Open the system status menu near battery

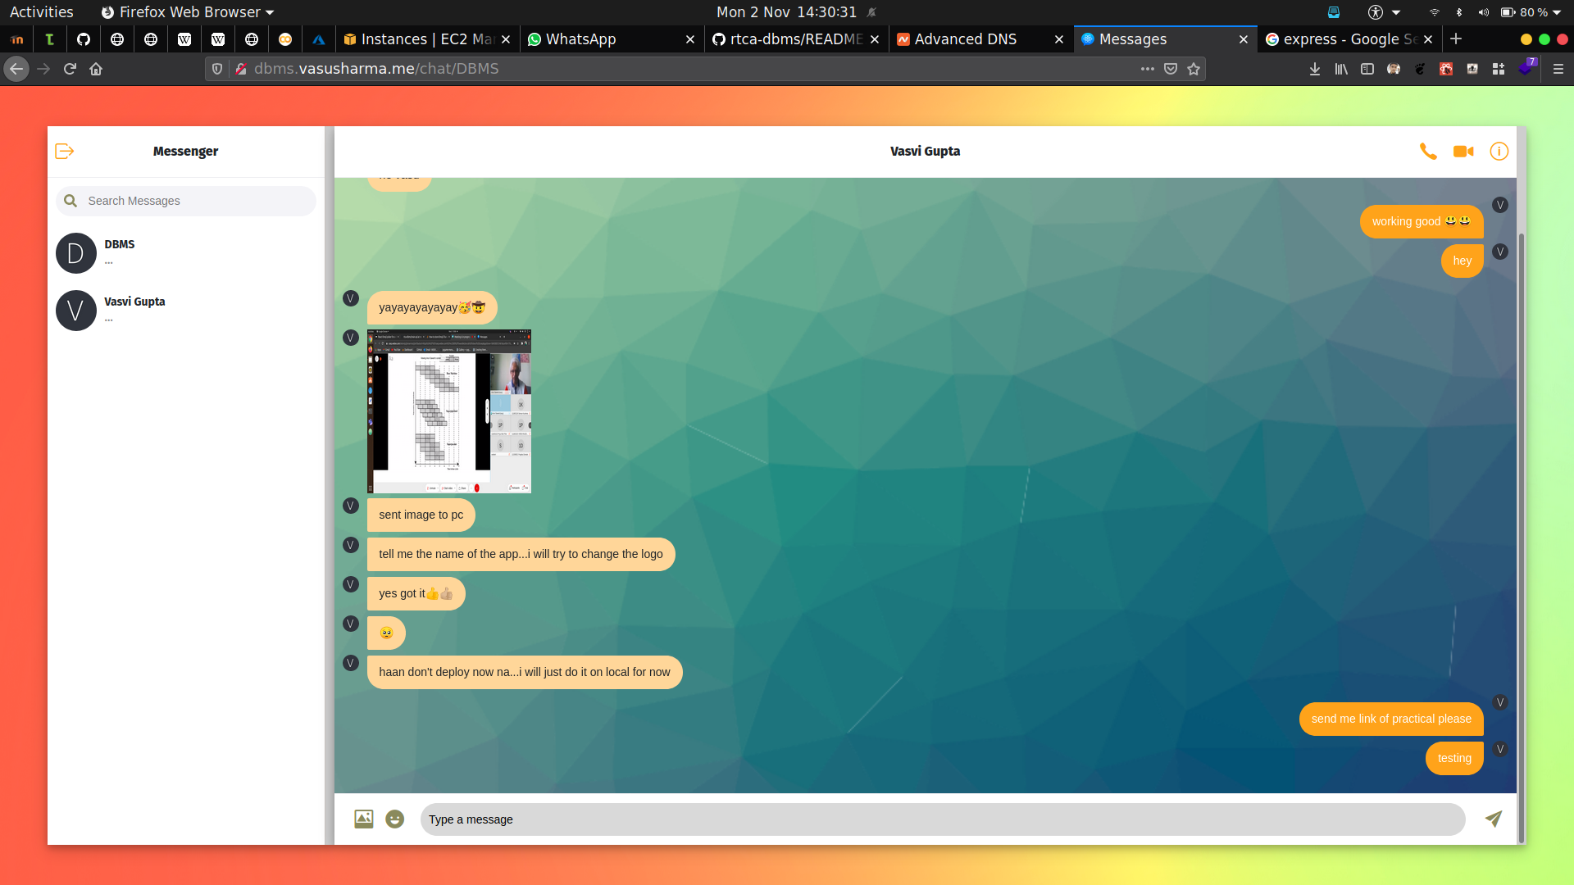click(x=1555, y=12)
